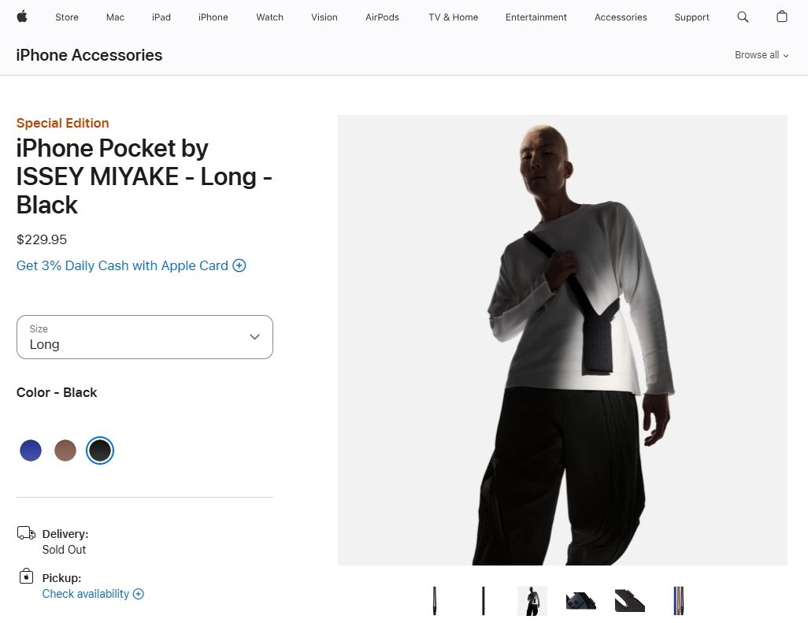Open the Size dropdown showing Long
The height and width of the screenshot is (623, 808).
pos(145,337)
